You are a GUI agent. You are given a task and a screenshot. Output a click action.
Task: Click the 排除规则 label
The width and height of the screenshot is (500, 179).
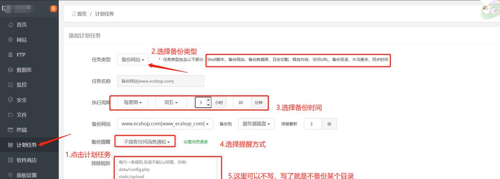point(101,163)
